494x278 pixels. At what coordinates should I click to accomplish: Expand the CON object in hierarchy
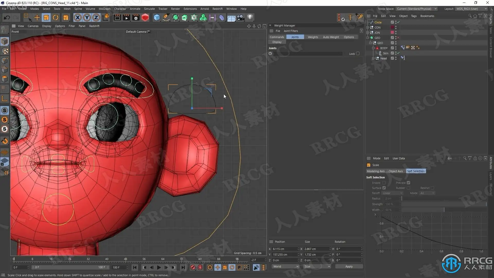pyautogui.click(x=368, y=28)
